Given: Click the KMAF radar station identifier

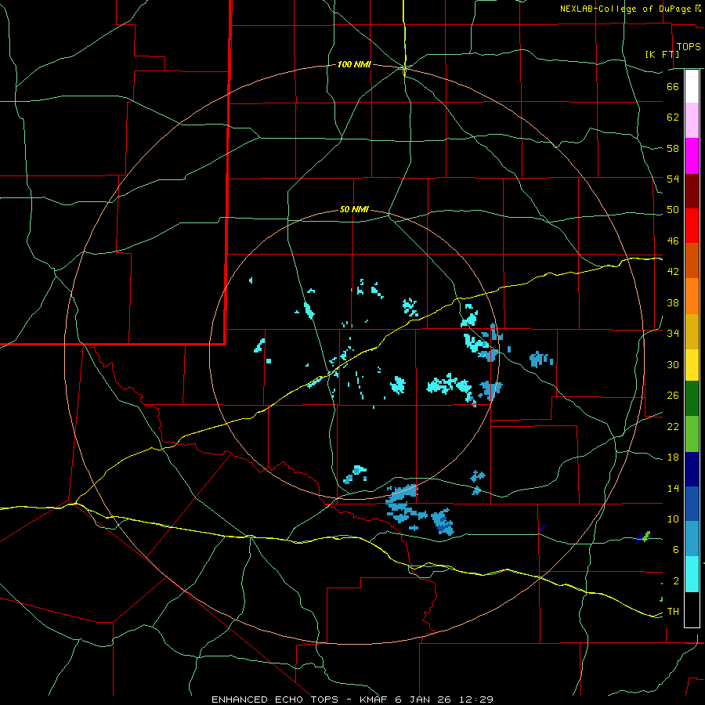Looking at the screenshot, I should 375,700.
